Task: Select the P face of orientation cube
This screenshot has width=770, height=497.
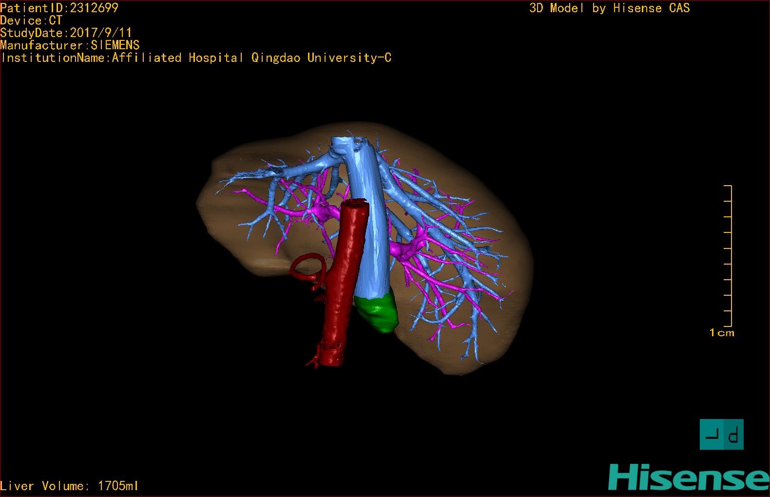Action: [733, 435]
